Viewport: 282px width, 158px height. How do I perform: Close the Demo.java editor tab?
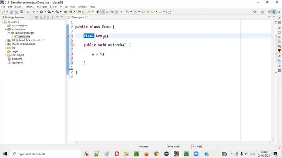tap(86, 18)
